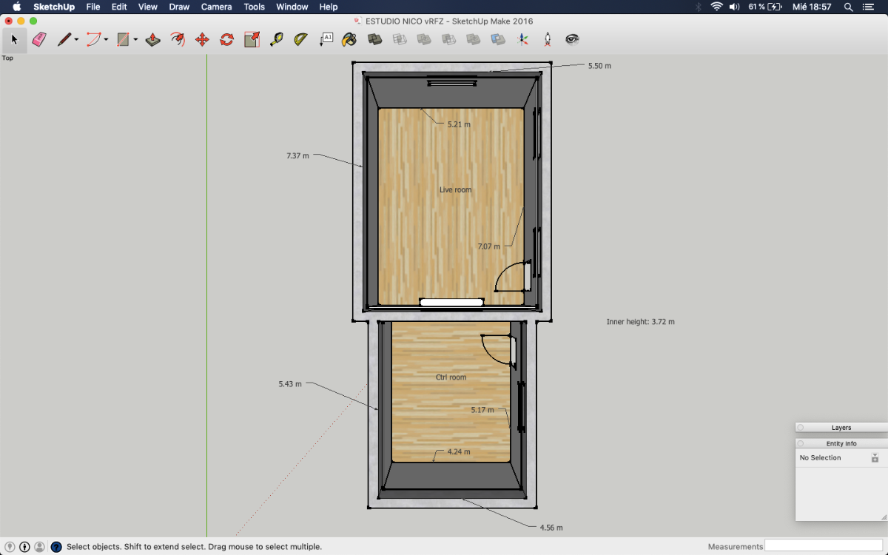Viewport: 888px width, 555px height.
Task: Open the Camera menu
Action: [216, 7]
